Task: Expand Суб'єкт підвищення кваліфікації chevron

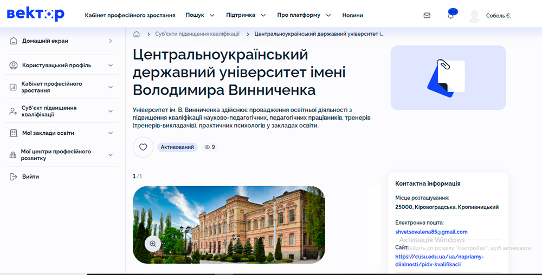Action: [111, 111]
